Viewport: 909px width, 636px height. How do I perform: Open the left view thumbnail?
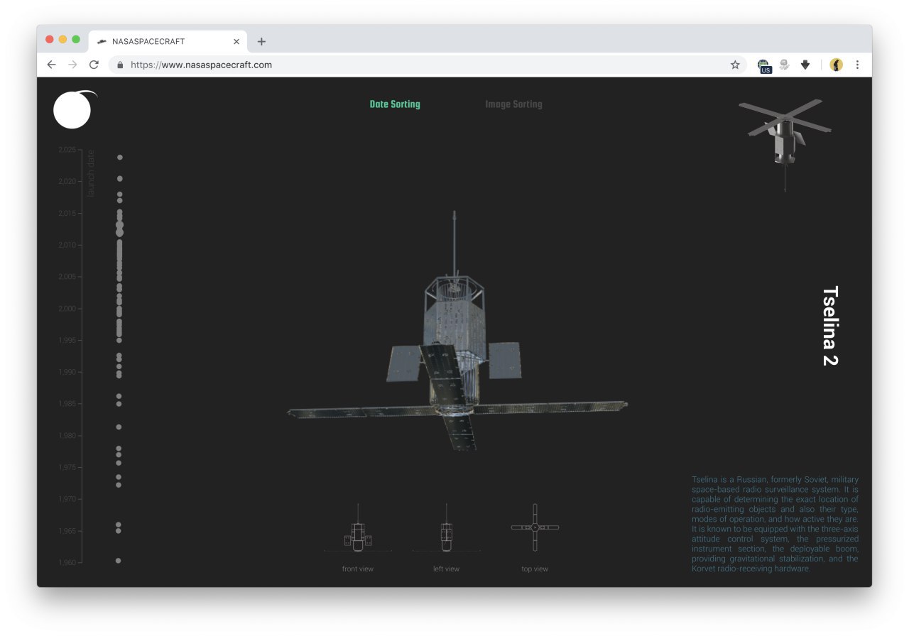coord(446,528)
